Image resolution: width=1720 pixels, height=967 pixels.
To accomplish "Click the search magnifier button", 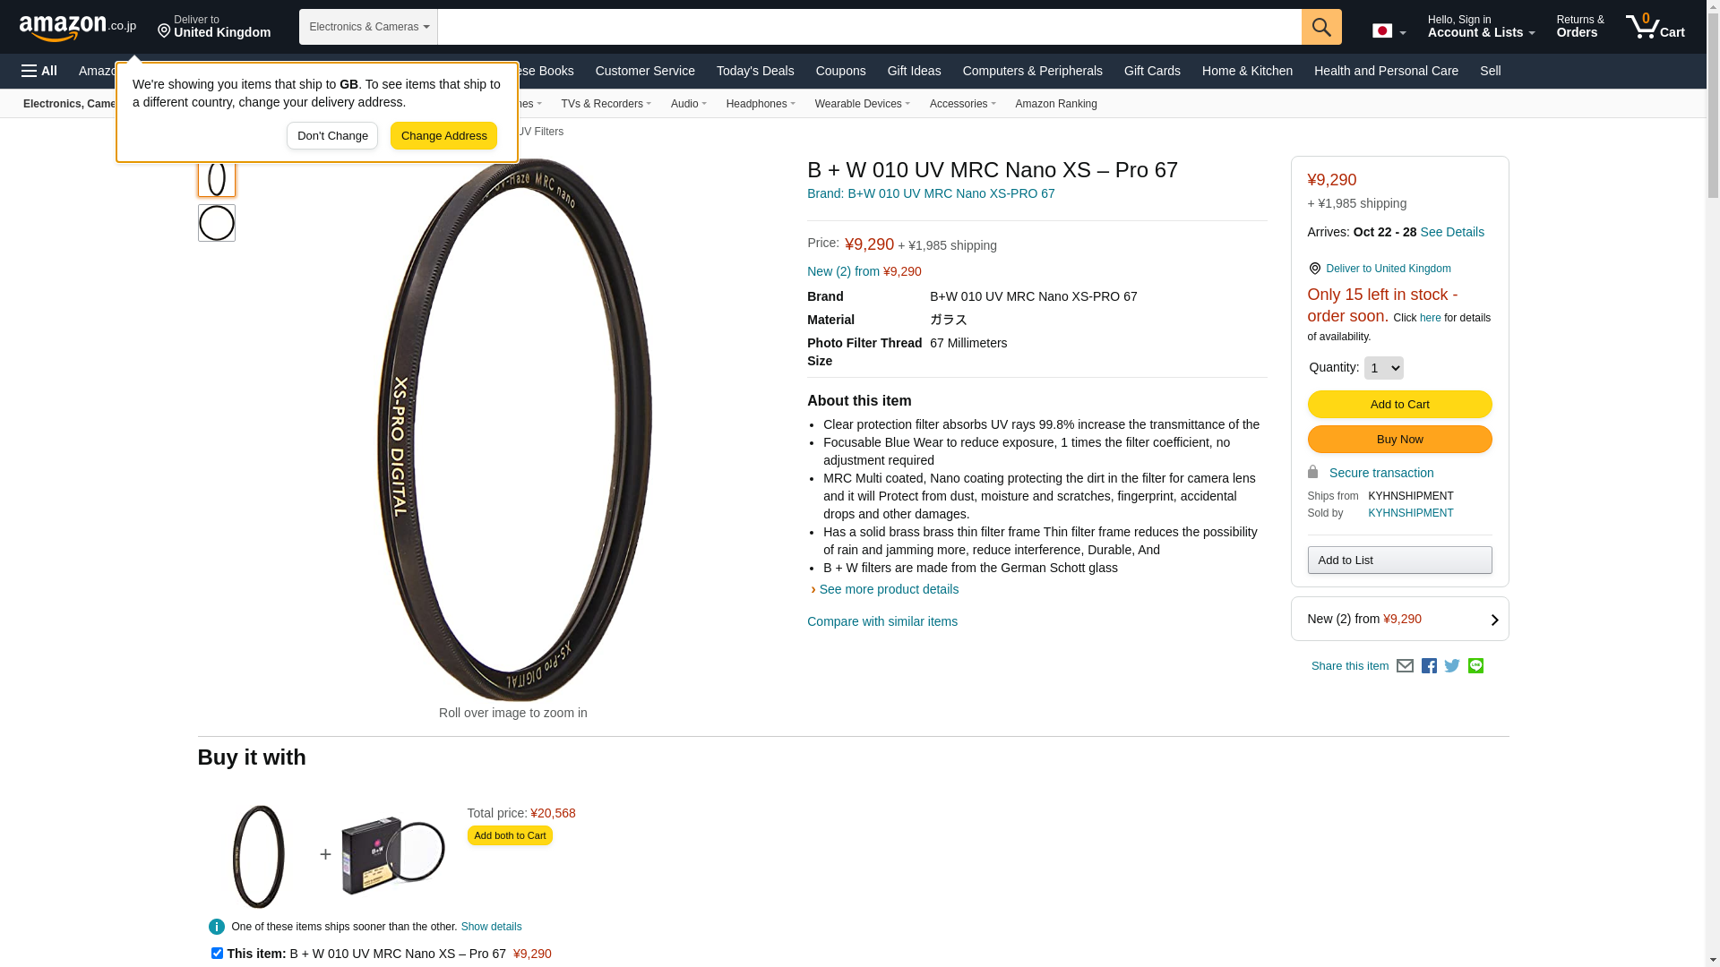I will point(1321,27).
